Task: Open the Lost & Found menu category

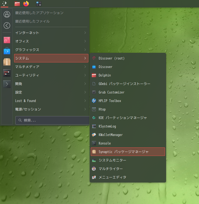Action: point(51,101)
